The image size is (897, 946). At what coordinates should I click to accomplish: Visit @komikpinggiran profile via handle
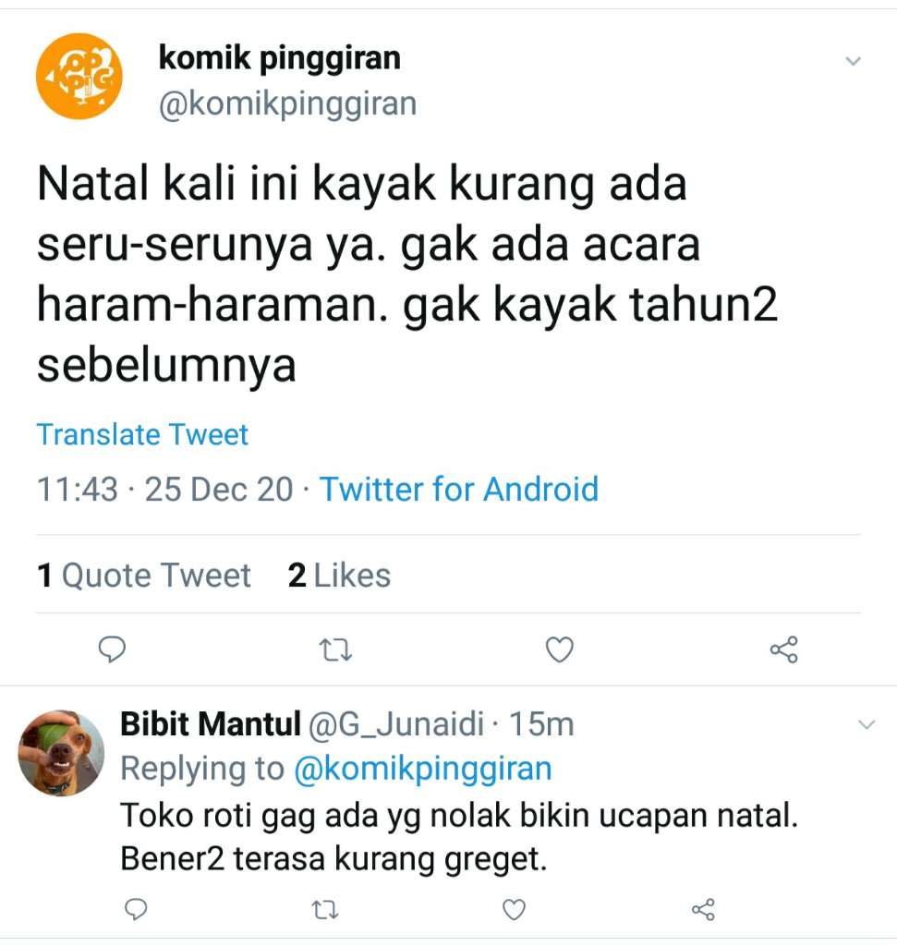(287, 103)
